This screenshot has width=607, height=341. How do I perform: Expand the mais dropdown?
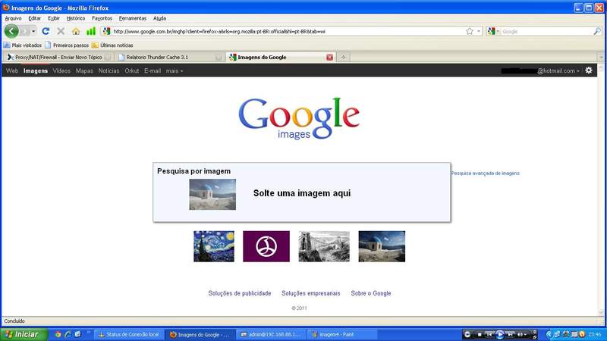[x=175, y=70]
